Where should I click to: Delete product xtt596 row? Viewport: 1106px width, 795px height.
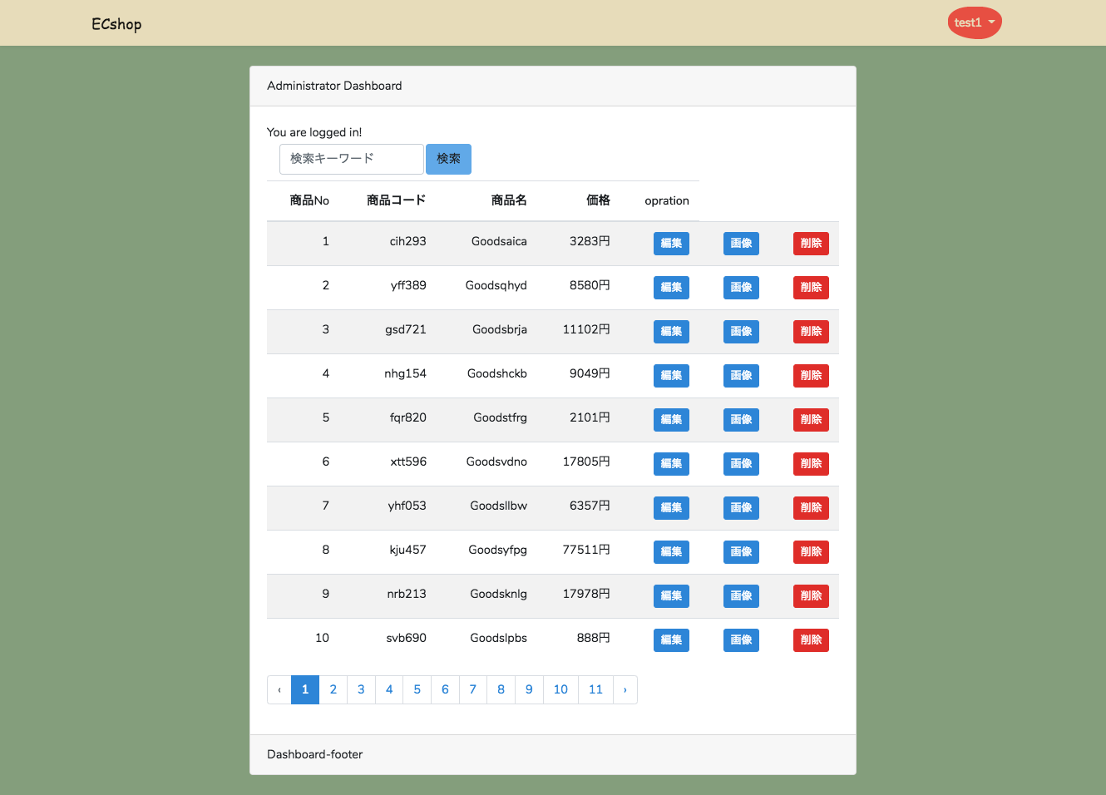pos(810,463)
